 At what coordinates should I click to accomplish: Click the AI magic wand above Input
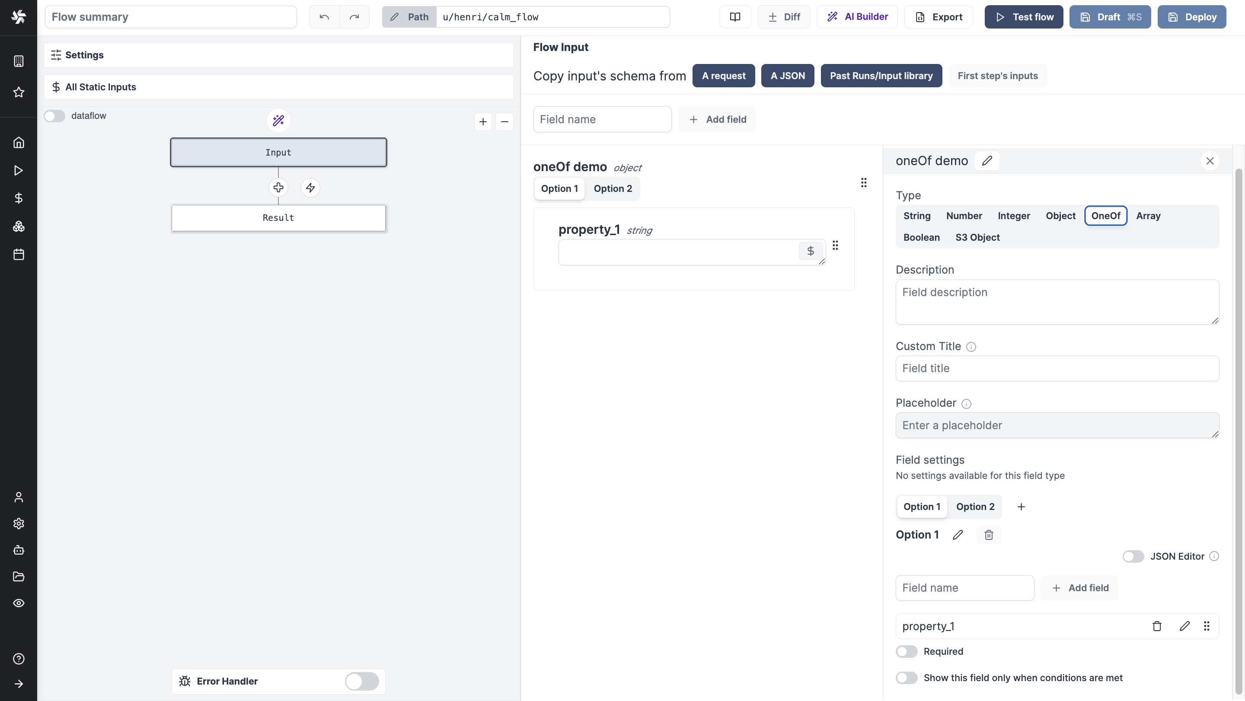tap(278, 120)
